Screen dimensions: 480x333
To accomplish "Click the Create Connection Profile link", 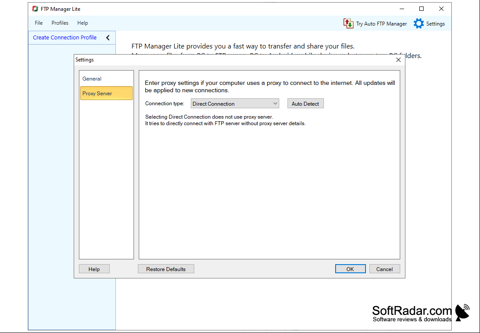I will pos(65,37).
